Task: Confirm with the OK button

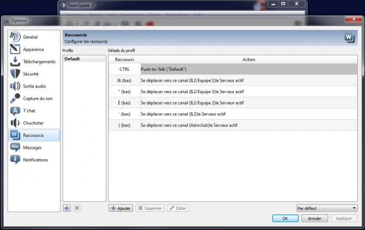Action: click(285, 219)
